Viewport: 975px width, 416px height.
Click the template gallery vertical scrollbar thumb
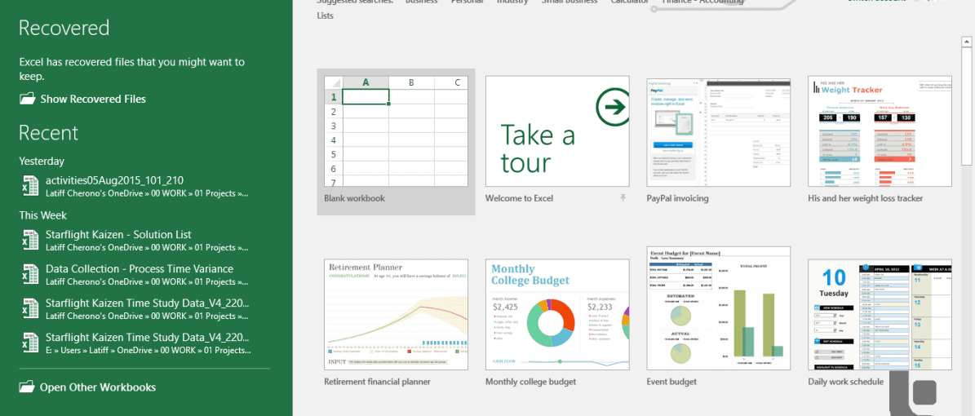967,107
